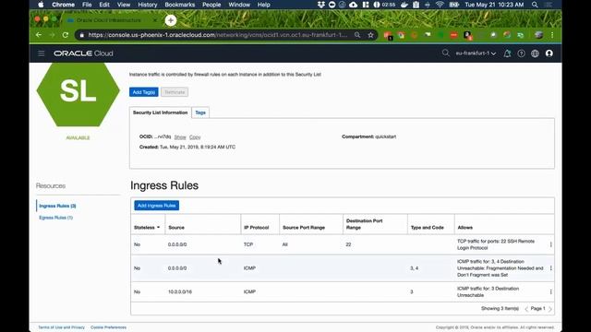The width and height of the screenshot is (591, 332).
Task: Click the zoom magnifier in the address bar
Action: coord(357,35)
